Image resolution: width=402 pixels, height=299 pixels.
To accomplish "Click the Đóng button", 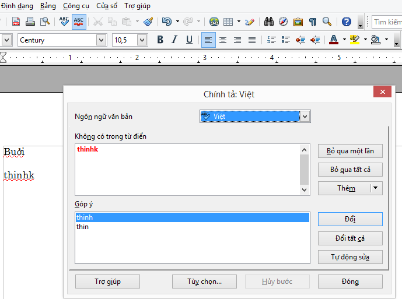I will (350, 282).
